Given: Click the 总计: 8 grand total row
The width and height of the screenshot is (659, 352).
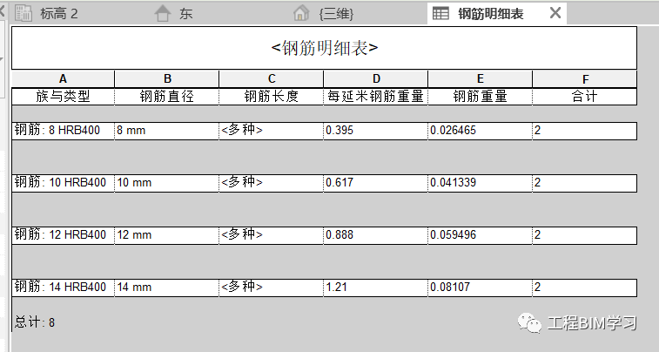Looking at the screenshot, I should click(x=35, y=322).
